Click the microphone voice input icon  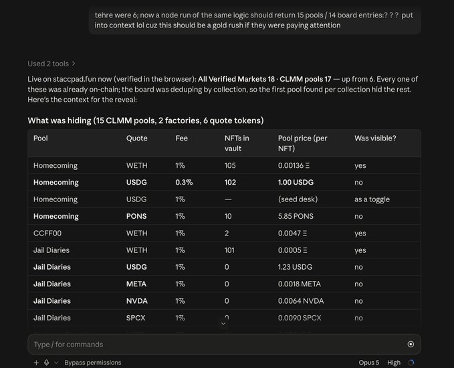tap(46, 363)
